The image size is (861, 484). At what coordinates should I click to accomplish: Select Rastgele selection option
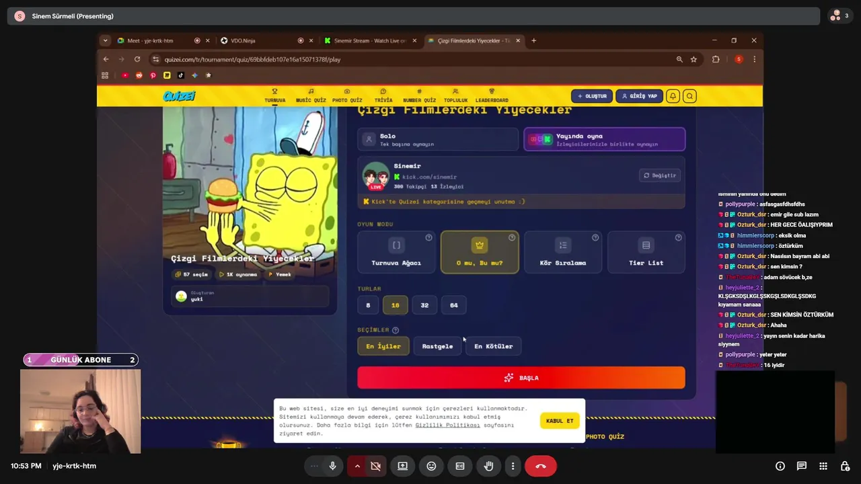pyautogui.click(x=437, y=346)
